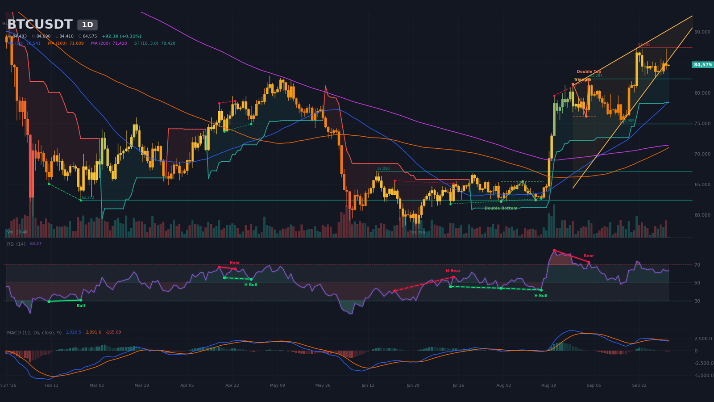Click the 84,575 current price tag
Screen dimensions: 714x402
[703, 65]
